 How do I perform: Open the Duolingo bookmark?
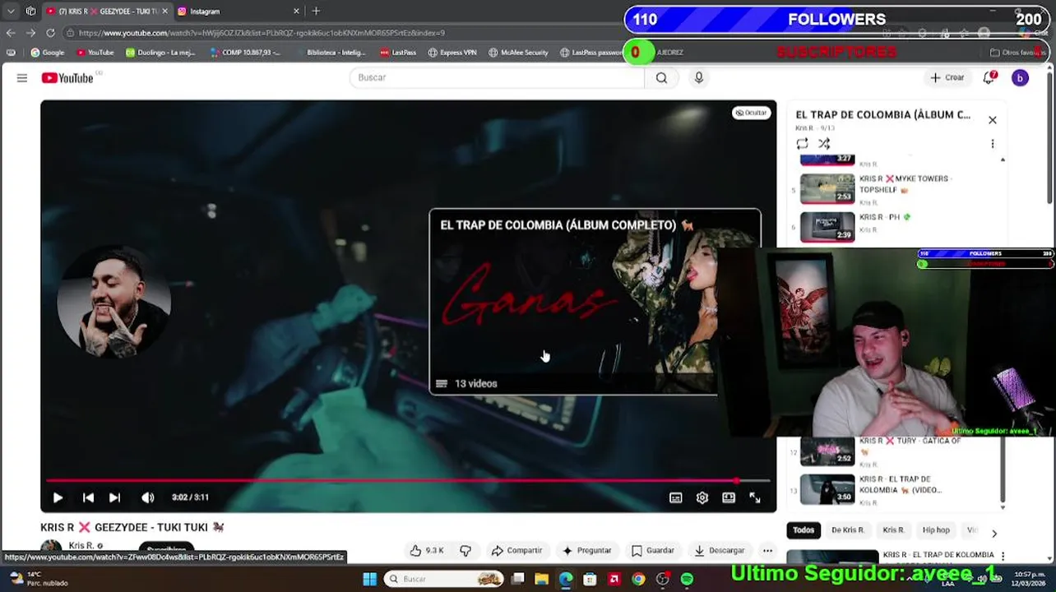click(x=160, y=53)
